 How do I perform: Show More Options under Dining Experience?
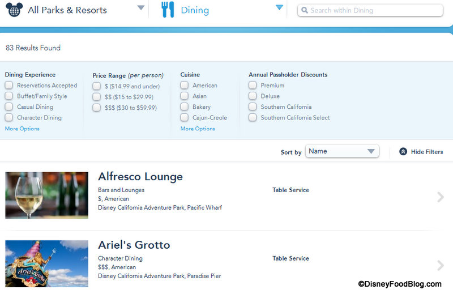point(22,129)
